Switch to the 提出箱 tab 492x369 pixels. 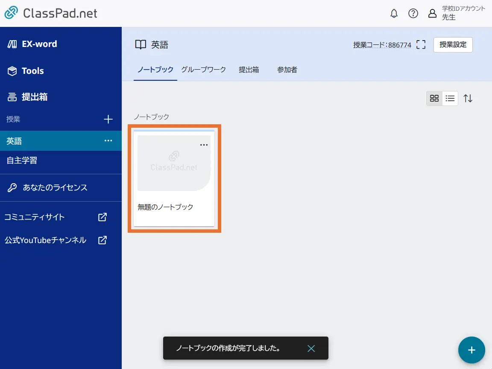pos(249,70)
